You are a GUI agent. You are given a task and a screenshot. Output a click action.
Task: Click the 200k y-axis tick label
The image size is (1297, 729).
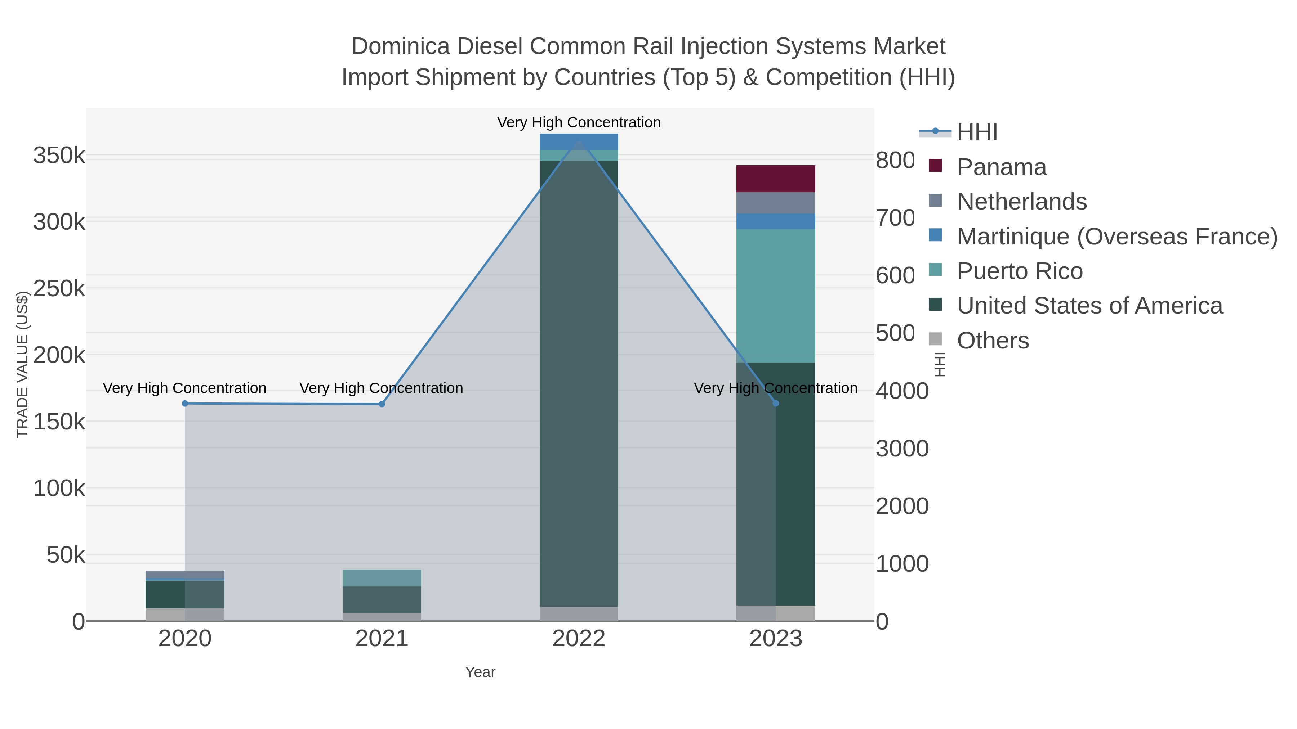pos(59,355)
